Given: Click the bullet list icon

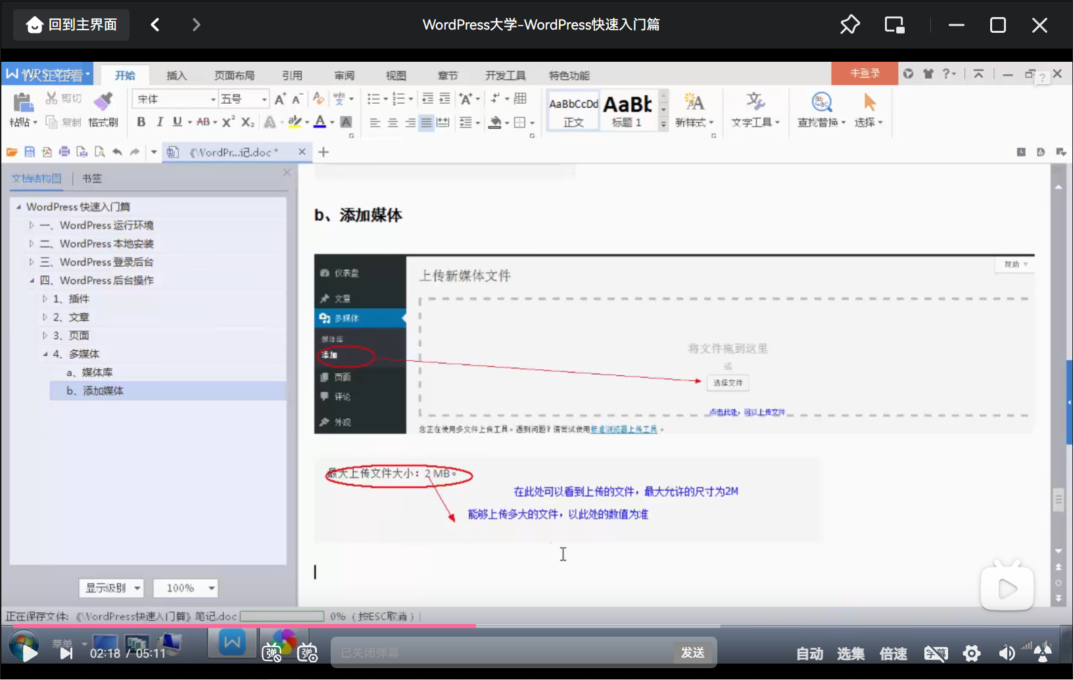Looking at the screenshot, I should (373, 99).
